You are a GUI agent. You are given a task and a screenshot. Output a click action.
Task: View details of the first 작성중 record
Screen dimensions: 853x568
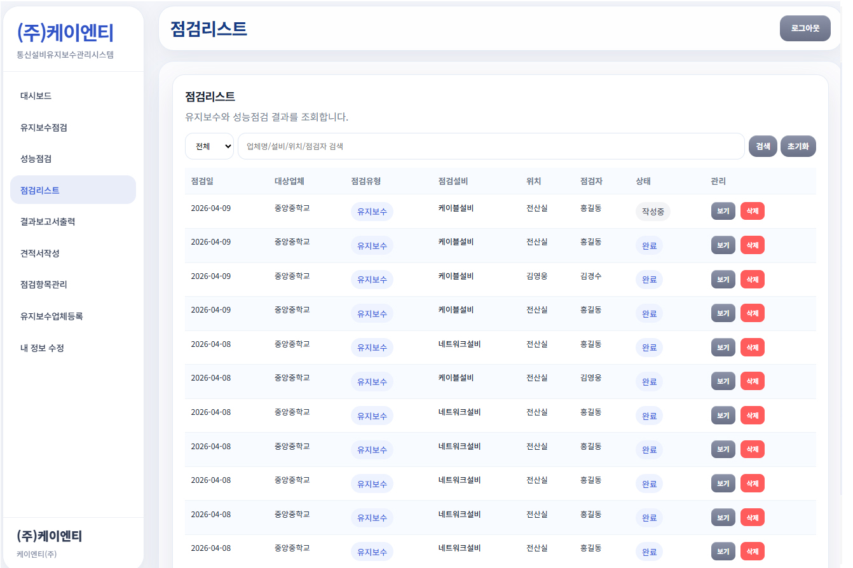723,210
